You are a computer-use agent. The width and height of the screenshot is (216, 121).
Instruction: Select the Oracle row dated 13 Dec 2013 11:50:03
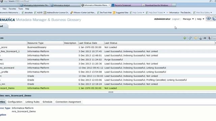[x=108, y=76]
